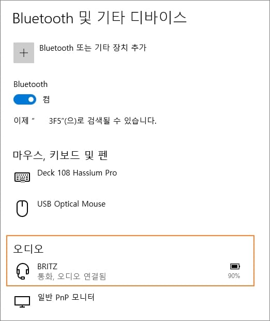Click the 통화, 오디오 연결됨 status text
The width and height of the screenshot is (270, 321).
tap(71, 276)
